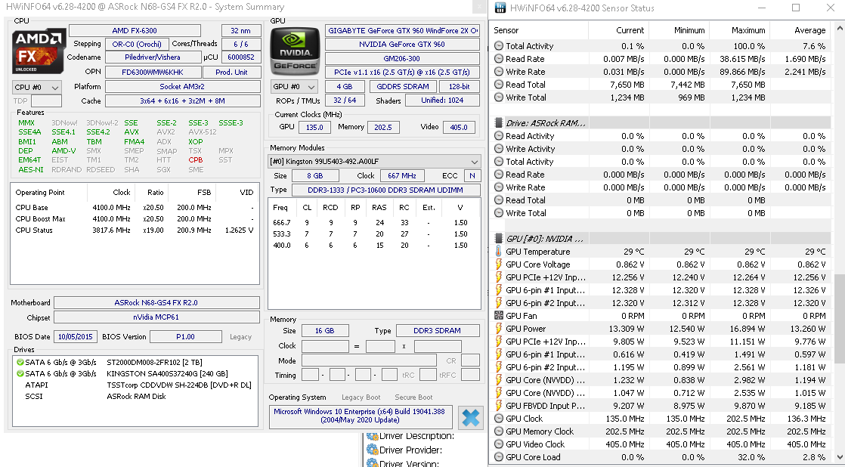Open the CPU #0 selector dropdown
Viewport: 845px width, 467px height.
coord(37,87)
